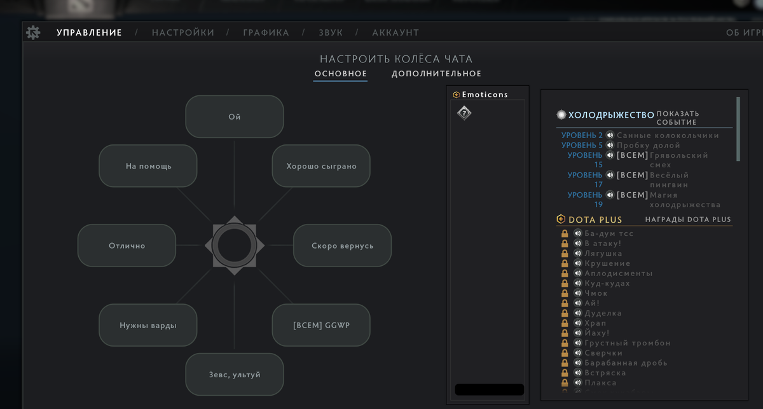This screenshot has height=409, width=763.
Task: Click the lock icon beside Йаху!
Action: (565, 333)
